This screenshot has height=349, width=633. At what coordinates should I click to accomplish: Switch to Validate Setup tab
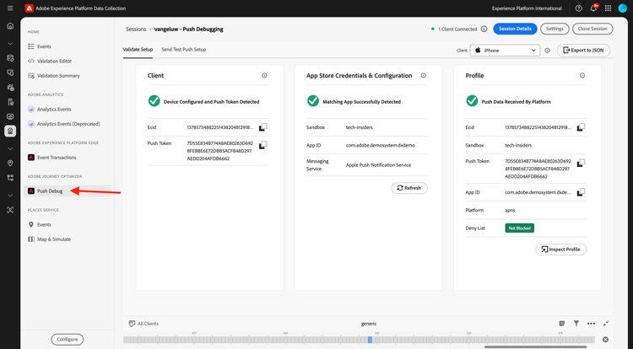138,49
